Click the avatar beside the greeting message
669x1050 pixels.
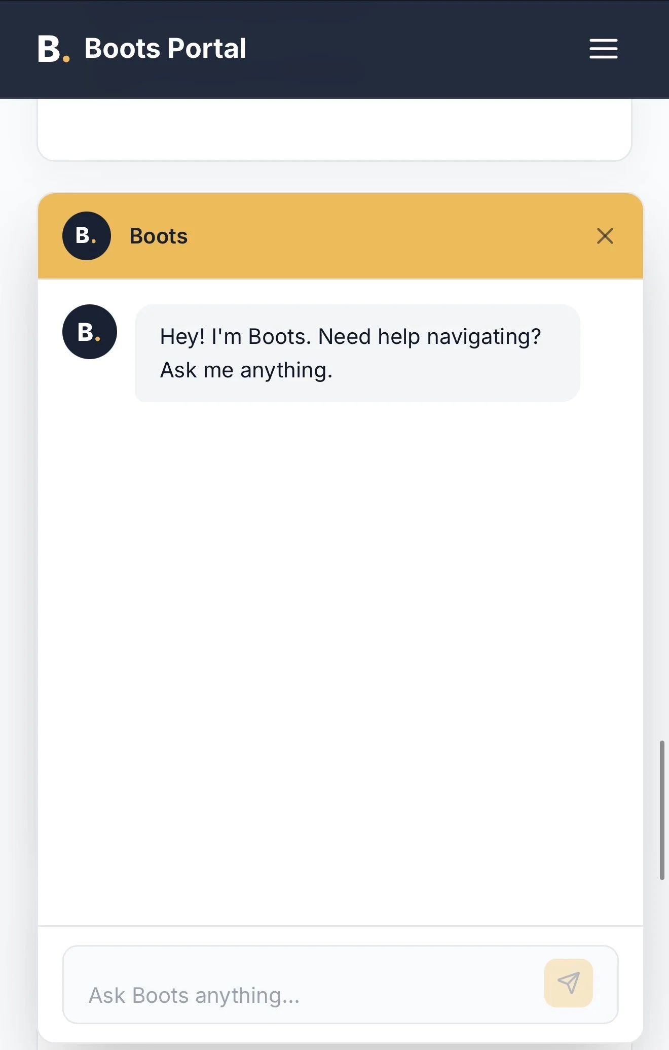90,332
